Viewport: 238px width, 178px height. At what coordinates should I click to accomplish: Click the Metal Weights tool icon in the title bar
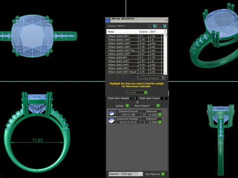[108, 20]
